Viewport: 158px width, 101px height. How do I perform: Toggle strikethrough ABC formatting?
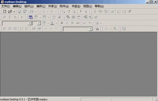(x=78, y=23)
